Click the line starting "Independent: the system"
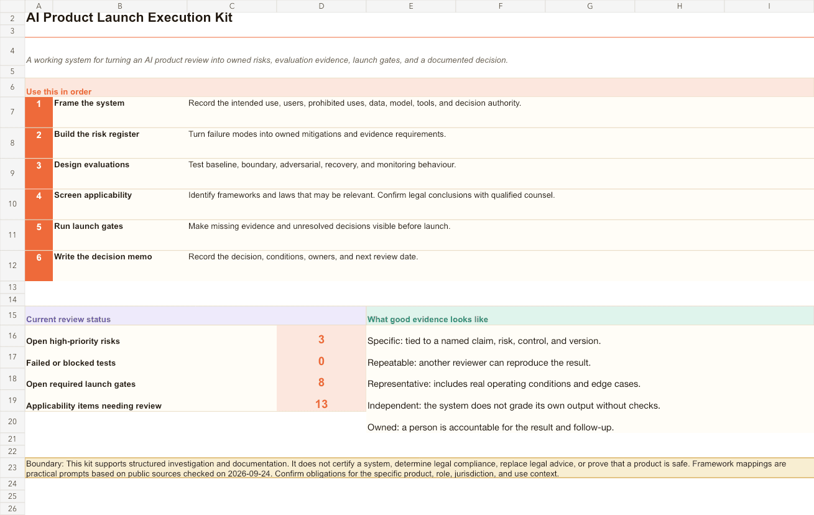This screenshot has width=814, height=515. [x=514, y=406]
